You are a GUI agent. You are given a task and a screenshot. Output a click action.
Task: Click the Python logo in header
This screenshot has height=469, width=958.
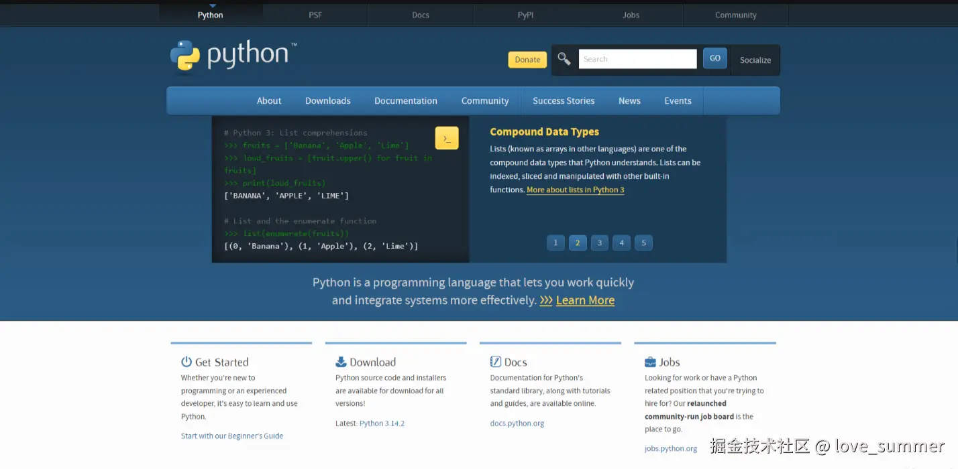(x=233, y=56)
